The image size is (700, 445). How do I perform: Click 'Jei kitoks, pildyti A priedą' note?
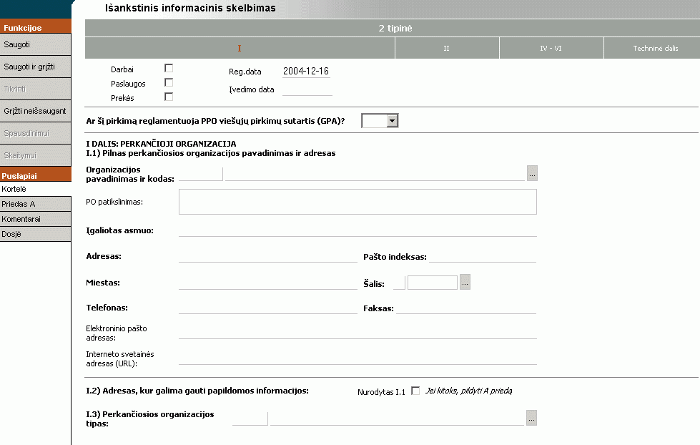(x=469, y=391)
